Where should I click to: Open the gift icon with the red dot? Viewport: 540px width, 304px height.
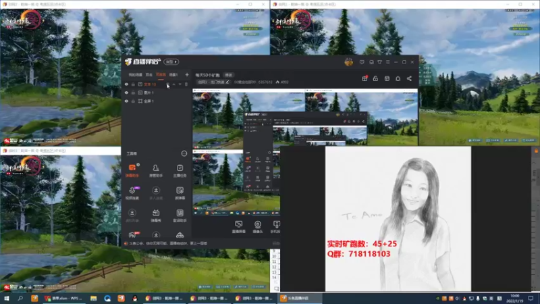pos(364,78)
